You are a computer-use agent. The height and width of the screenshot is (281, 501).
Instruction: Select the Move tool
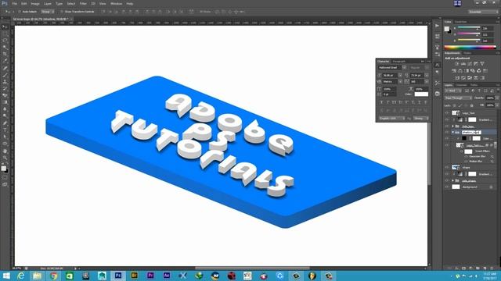tap(5, 27)
